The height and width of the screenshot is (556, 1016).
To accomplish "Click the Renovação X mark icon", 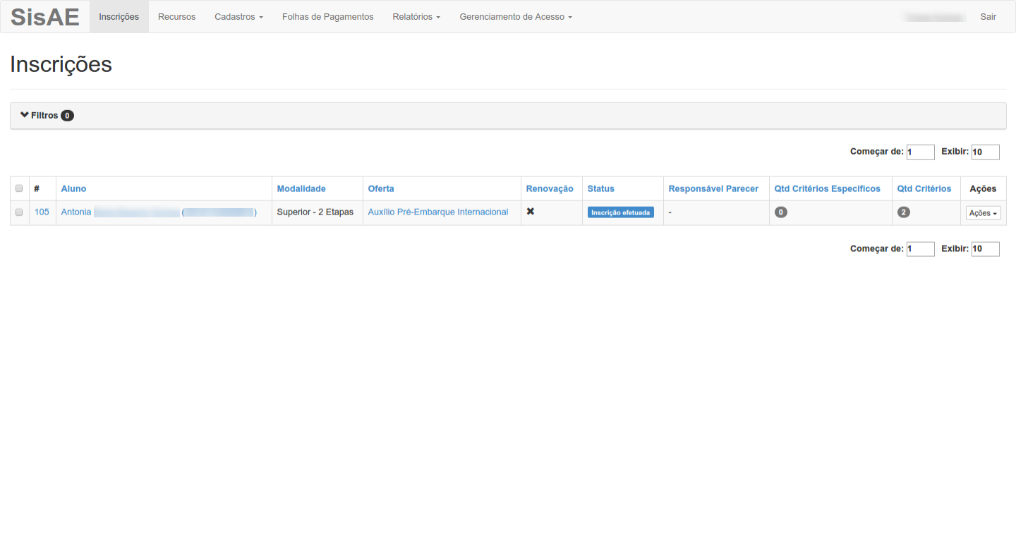I will 531,211.
